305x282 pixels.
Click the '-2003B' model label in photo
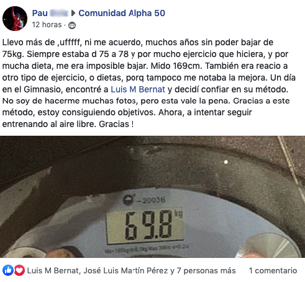click(x=151, y=200)
